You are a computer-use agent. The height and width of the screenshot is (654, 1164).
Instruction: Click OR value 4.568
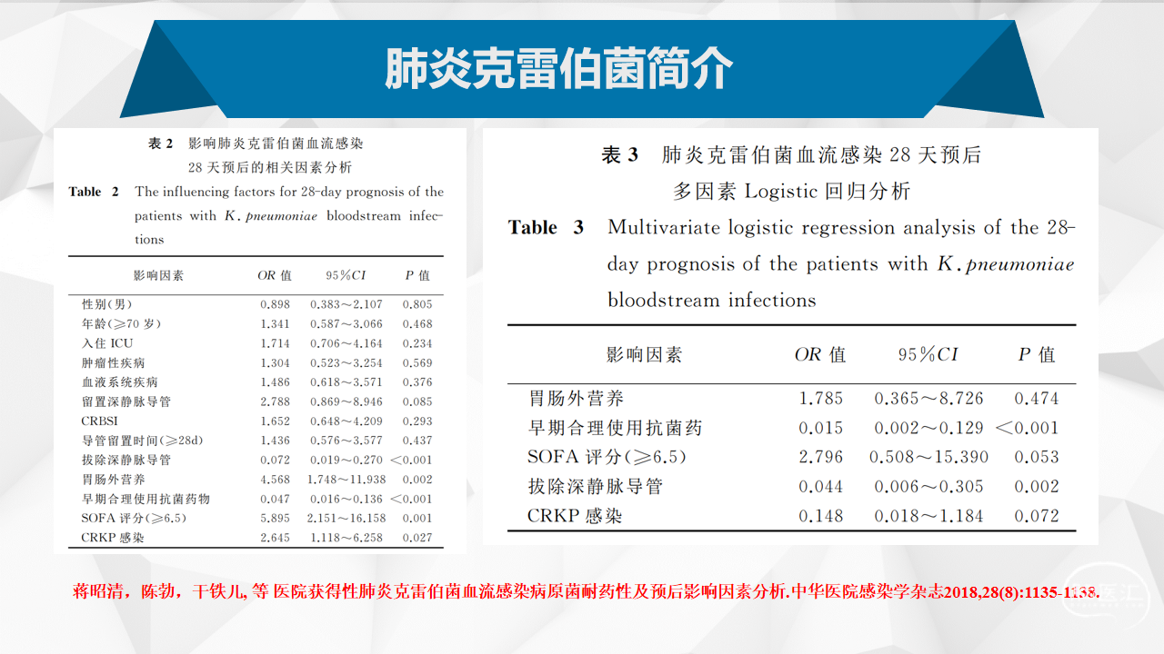point(275,480)
